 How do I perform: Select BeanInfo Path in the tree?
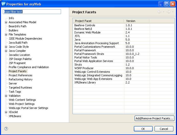18,26
